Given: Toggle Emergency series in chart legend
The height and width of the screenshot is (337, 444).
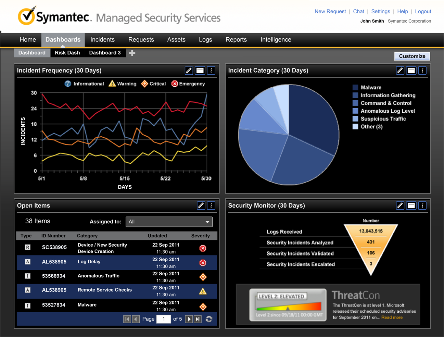Looking at the screenshot, I should (x=188, y=84).
